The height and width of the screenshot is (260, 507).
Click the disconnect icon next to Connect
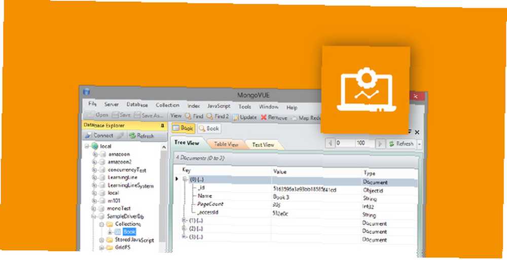[x=120, y=136]
